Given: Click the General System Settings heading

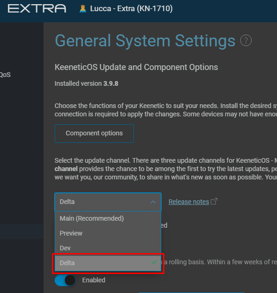Looking at the screenshot, I should [145, 40].
